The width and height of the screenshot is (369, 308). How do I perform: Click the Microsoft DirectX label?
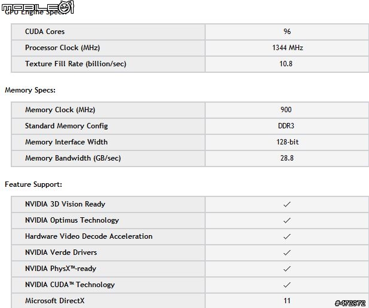coord(54,301)
